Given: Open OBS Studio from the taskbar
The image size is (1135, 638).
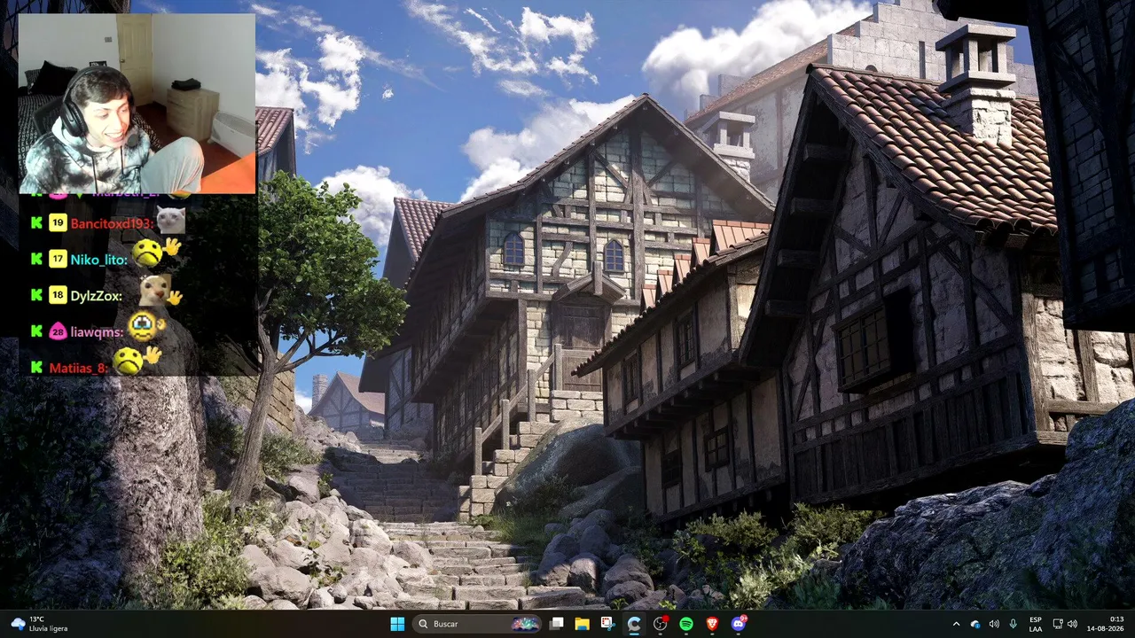Looking at the screenshot, I should (x=661, y=624).
